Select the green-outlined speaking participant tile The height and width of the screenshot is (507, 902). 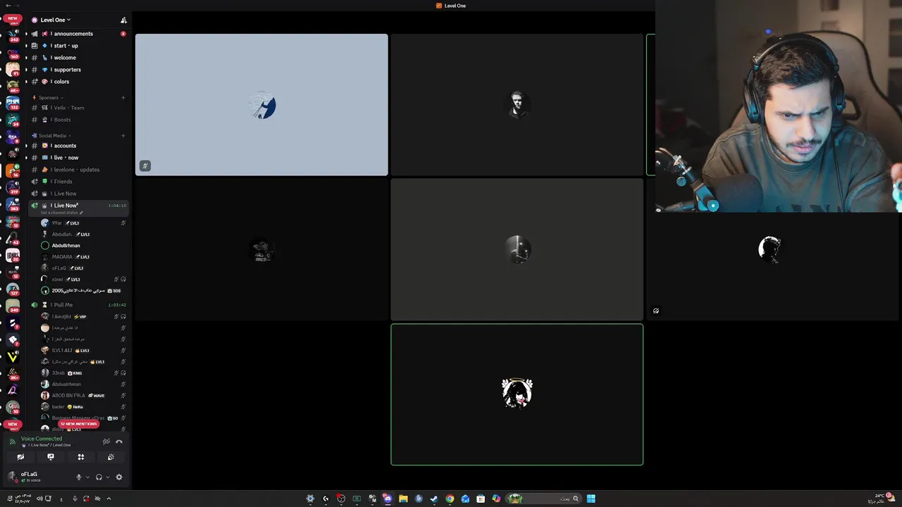(x=517, y=394)
